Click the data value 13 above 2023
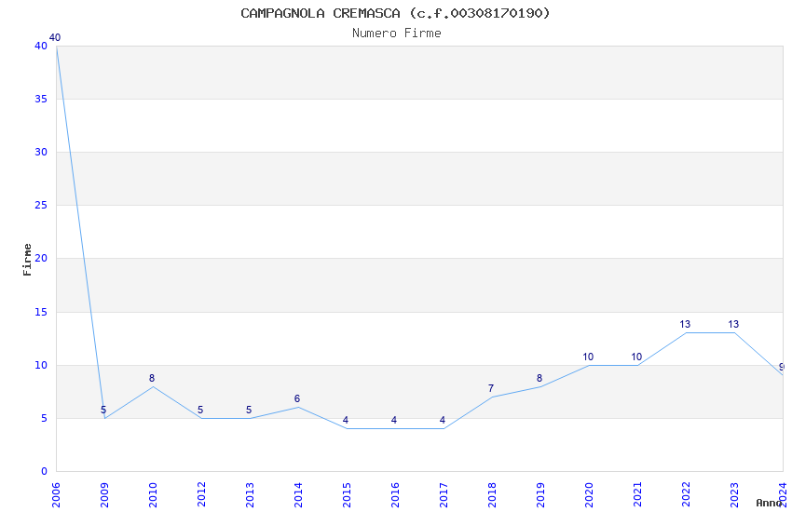Viewport: 792px width, 512px height. click(733, 324)
